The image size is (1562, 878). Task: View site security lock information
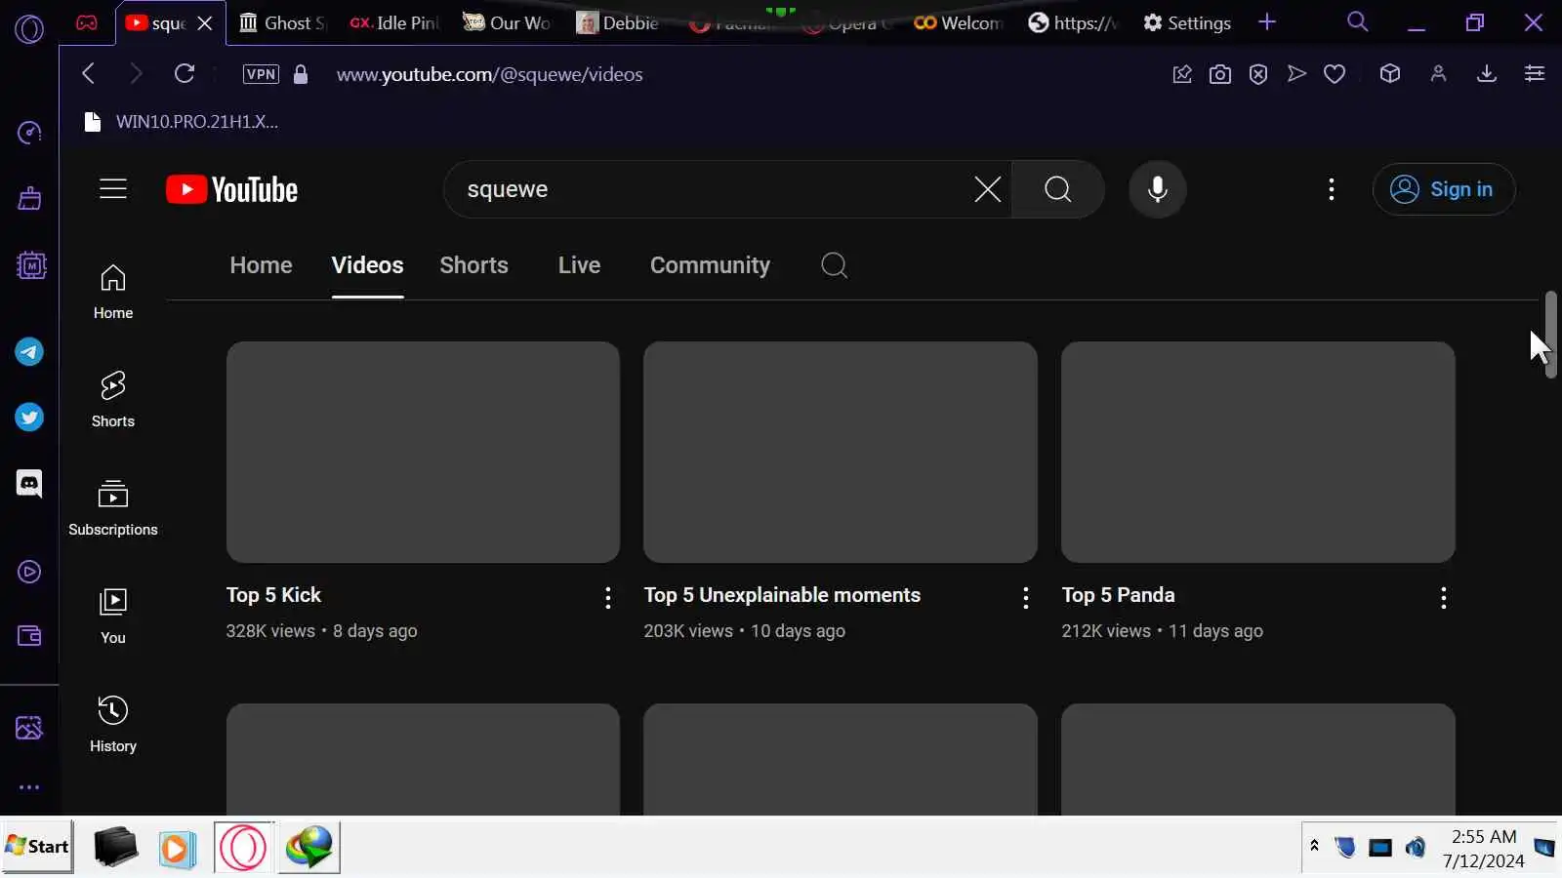pos(301,74)
